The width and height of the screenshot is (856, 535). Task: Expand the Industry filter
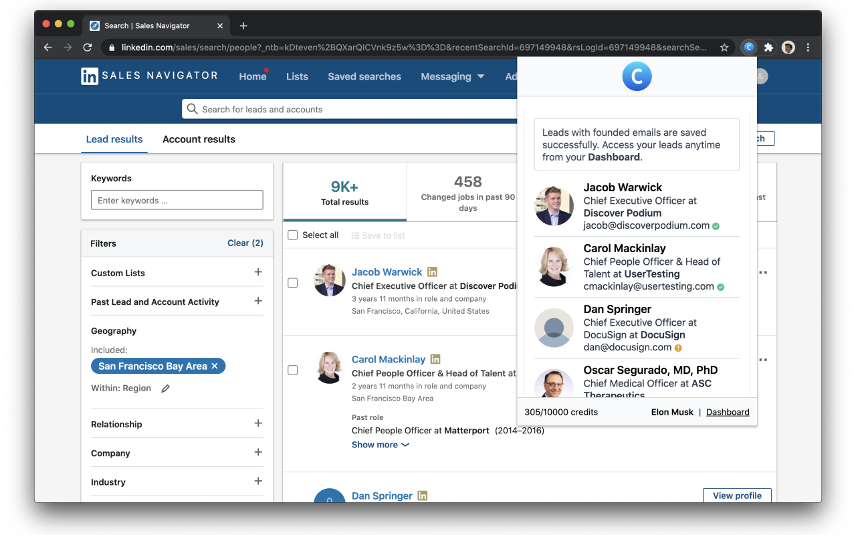tap(258, 481)
